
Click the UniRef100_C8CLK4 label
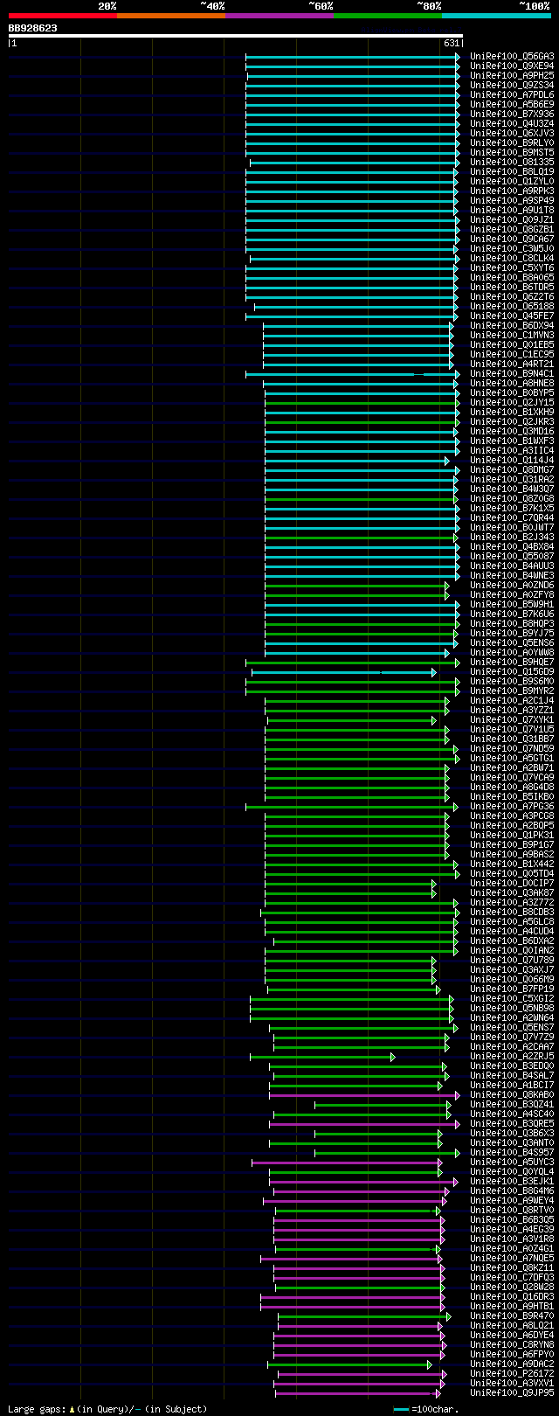(512, 258)
